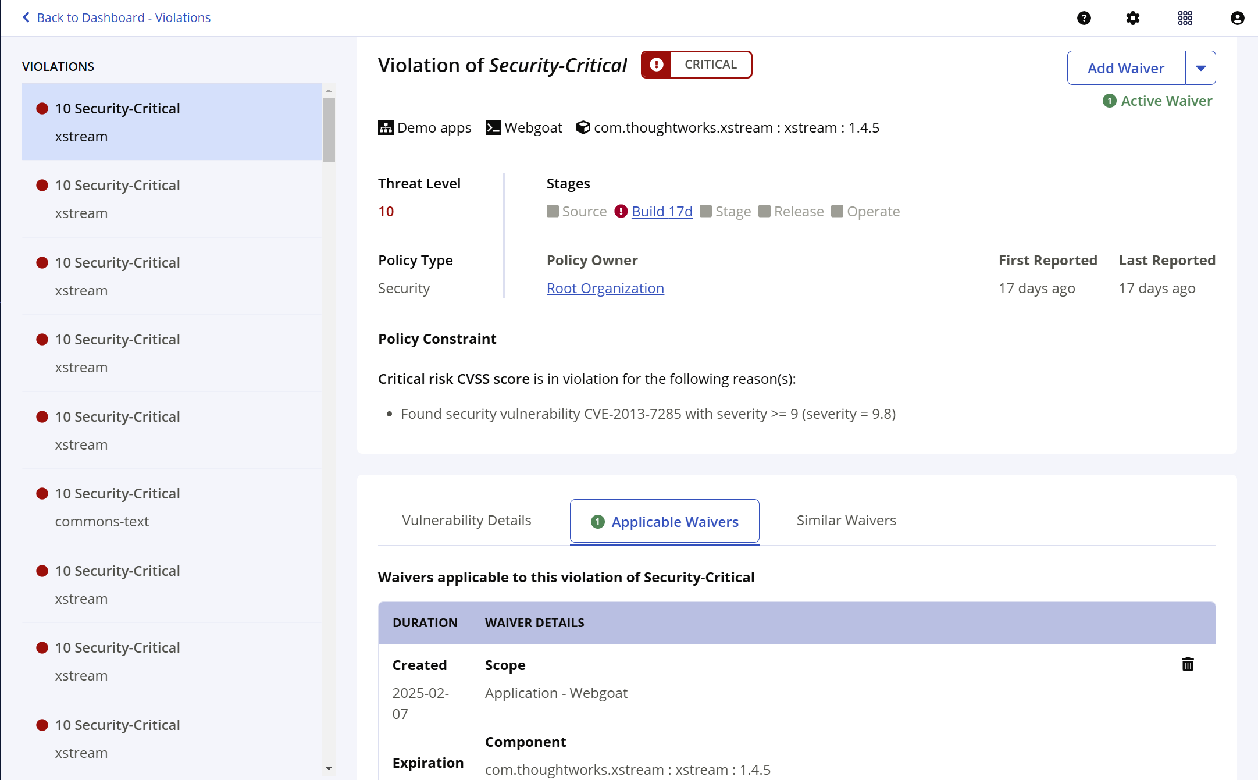Click the Release gray square indicator
The image size is (1258, 780).
point(764,211)
